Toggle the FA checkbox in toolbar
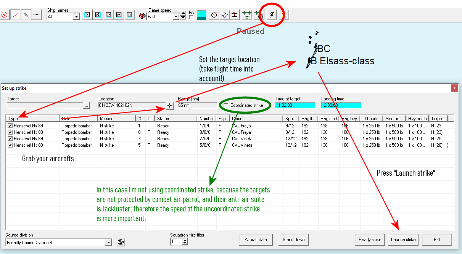 (x=191, y=17)
